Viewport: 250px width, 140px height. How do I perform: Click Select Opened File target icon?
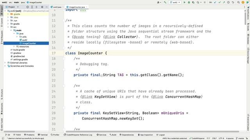click(28, 7)
